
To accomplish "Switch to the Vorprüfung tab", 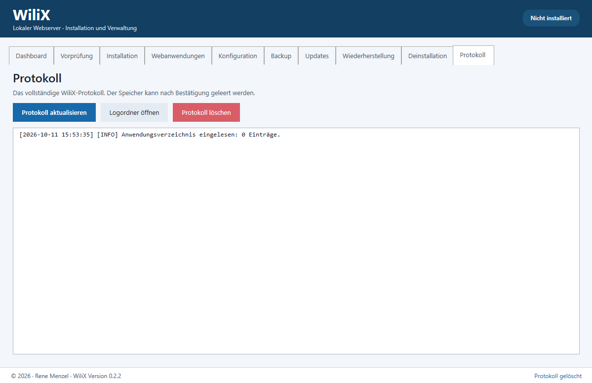I will [x=77, y=56].
